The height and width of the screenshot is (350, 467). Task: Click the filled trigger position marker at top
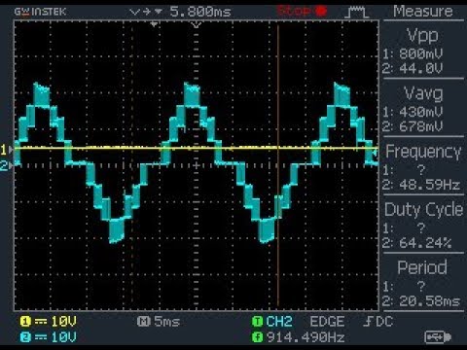pyautogui.click(x=154, y=24)
